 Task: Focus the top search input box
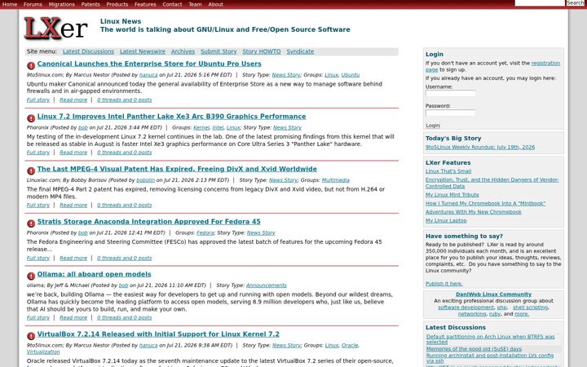click(x=540, y=2)
